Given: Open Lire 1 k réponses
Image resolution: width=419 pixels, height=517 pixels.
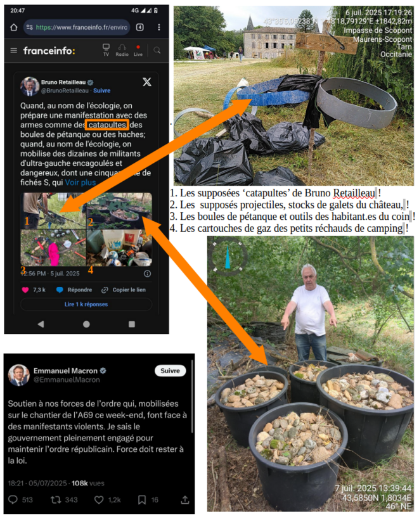Looking at the screenshot, I should (x=86, y=304).
